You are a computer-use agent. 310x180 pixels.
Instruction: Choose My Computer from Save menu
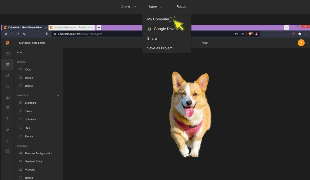click(158, 19)
